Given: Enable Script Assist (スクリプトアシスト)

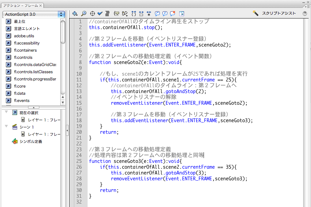Looking at the screenshot, I should pyautogui.click(x=274, y=13).
